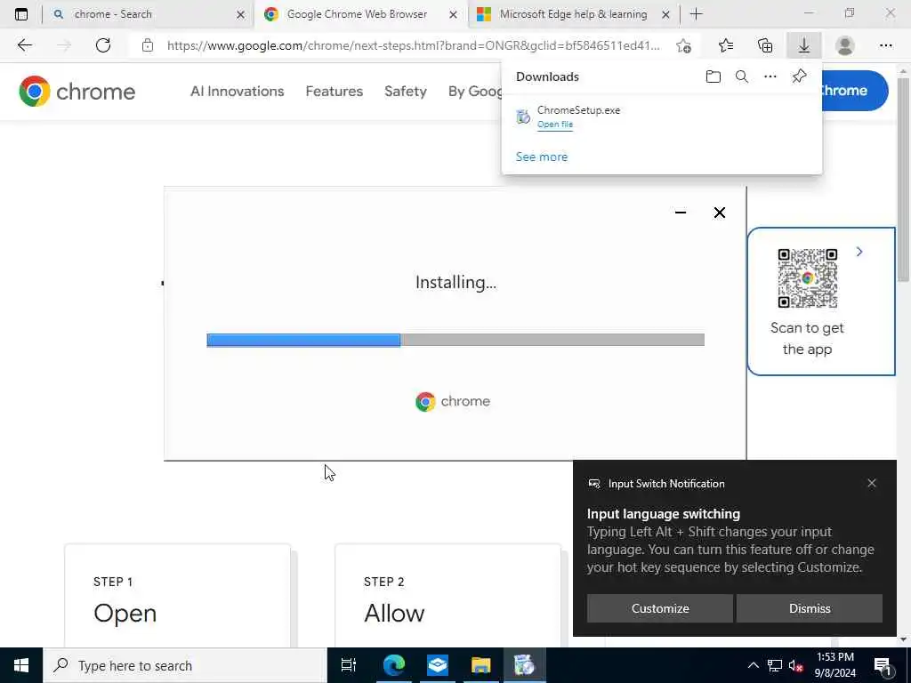This screenshot has width=911, height=683.
Task: Click the STEP 1 Open card
Action: 178,596
